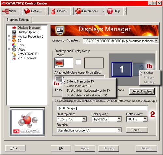Click the empty secondary display slot
This screenshot has height=155, width=163.
(x=94, y=63)
